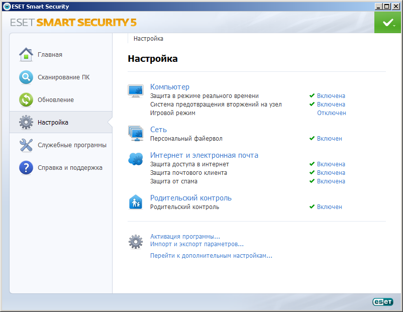Image resolution: width=403 pixels, height=312 pixels.
Task: Open the Главная section
Action: 50,54
